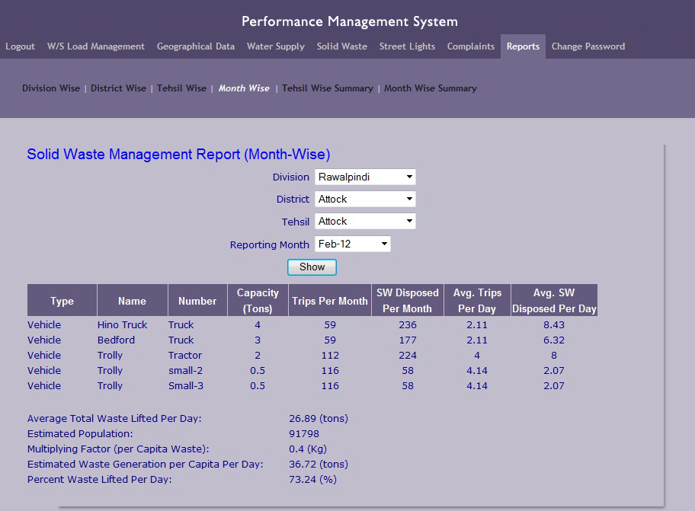This screenshot has height=511, width=695.
Task: Select Street Lights in navigation
Action: tap(407, 46)
